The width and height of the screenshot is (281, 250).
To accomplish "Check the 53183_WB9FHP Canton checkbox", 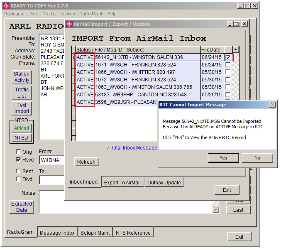I will coord(228,94).
